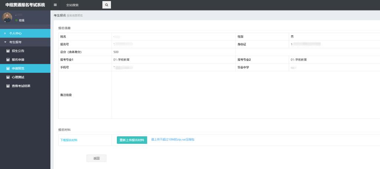
Task: Click the 考生报名 breadcrumb heading
Action: [x=60, y=15]
